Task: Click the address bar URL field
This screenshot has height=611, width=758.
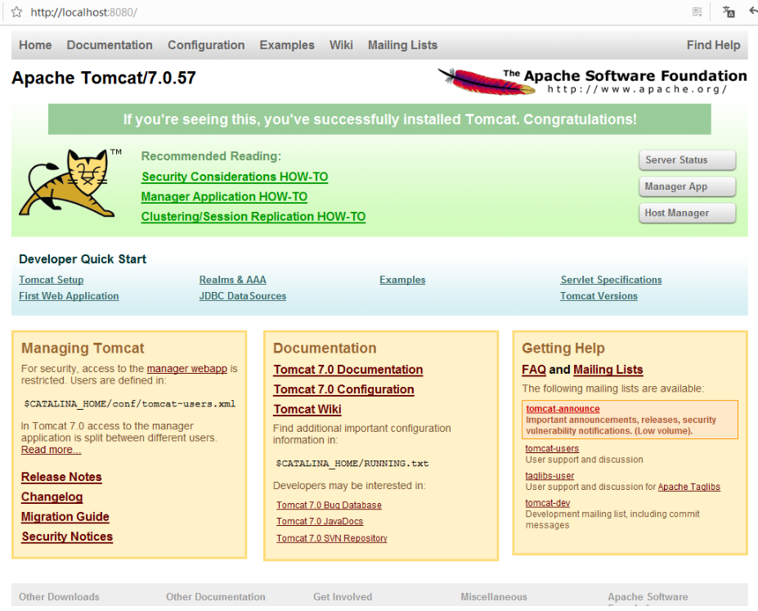Action: pos(339,12)
